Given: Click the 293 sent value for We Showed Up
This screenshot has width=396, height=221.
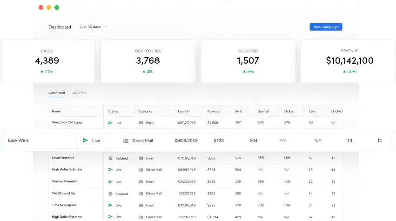Looking at the screenshot, I should 238,193.
